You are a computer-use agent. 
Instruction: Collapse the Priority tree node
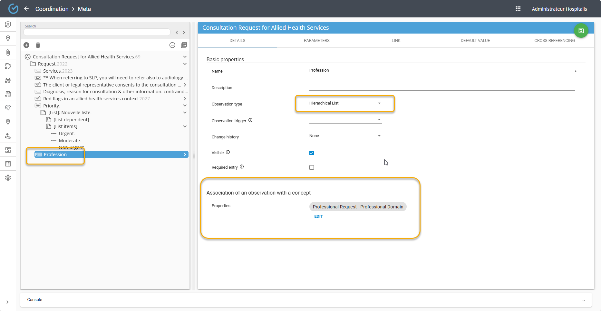click(185, 106)
